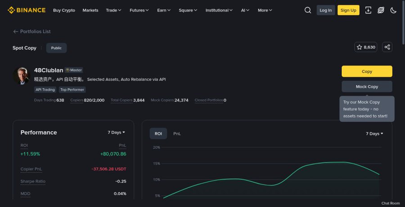405x207 pixels.
Task: Click the Total Copiers 3,844 stat
Action: coord(128,100)
